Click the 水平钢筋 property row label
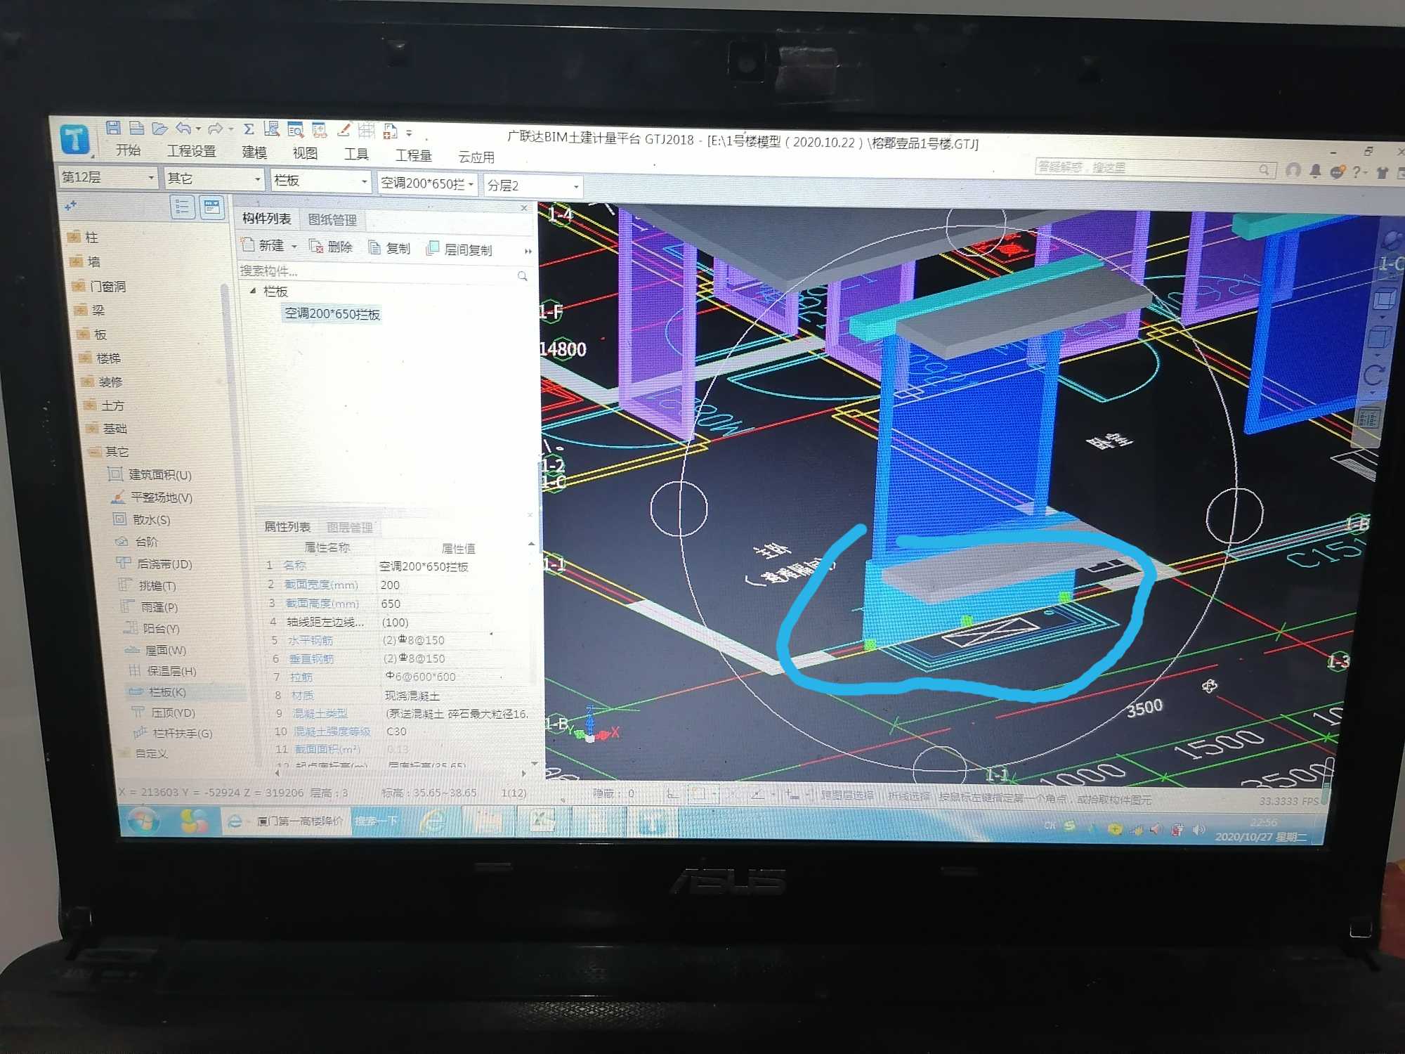Viewport: 1405px width, 1054px height. 310,640
